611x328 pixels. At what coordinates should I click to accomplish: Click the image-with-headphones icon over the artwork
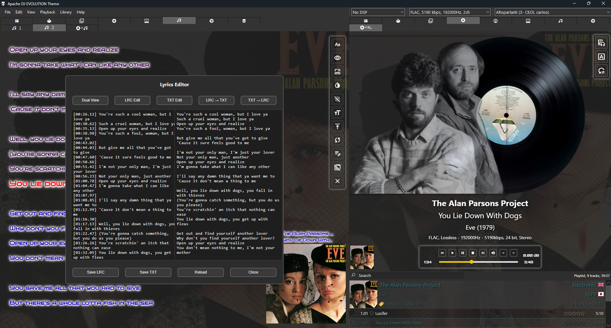601,43
